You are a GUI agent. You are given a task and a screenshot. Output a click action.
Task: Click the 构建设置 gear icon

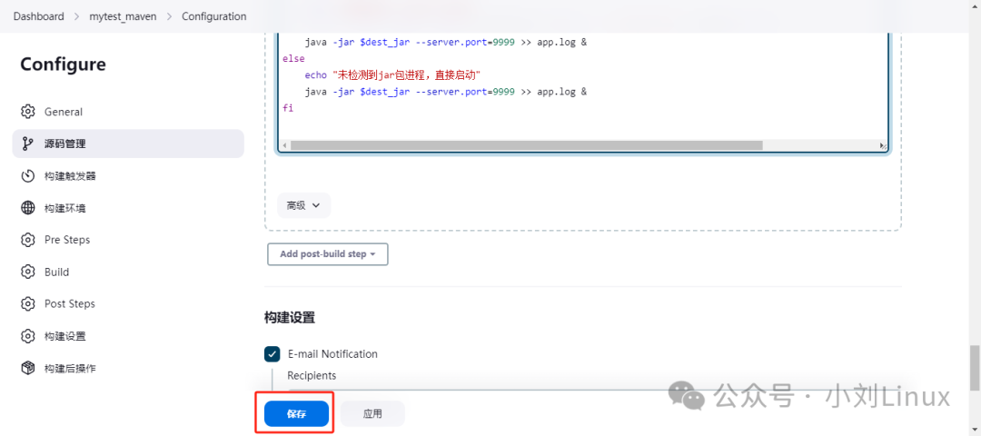(27, 336)
